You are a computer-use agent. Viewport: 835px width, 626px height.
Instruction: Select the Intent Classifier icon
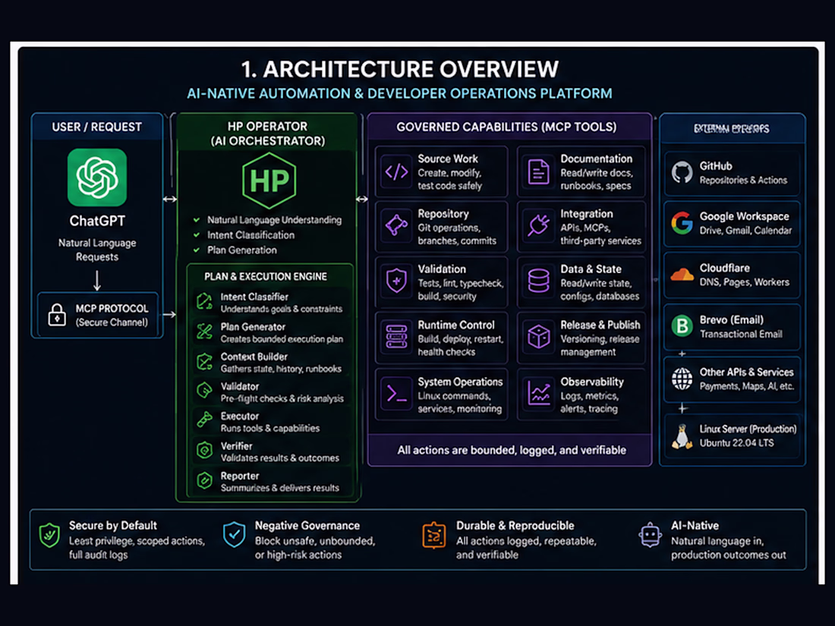coord(204,302)
